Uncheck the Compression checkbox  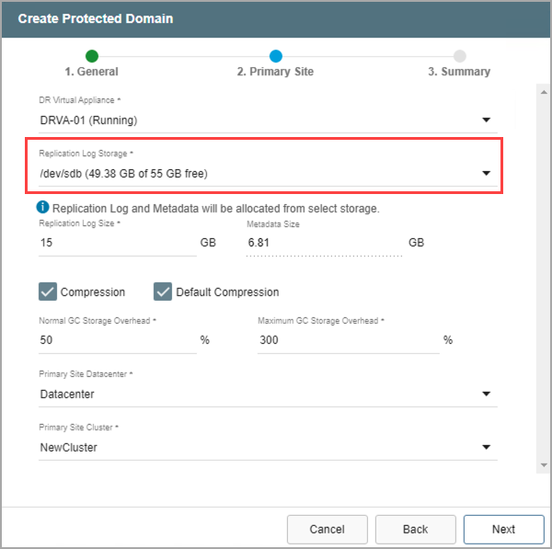pos(48,292)
